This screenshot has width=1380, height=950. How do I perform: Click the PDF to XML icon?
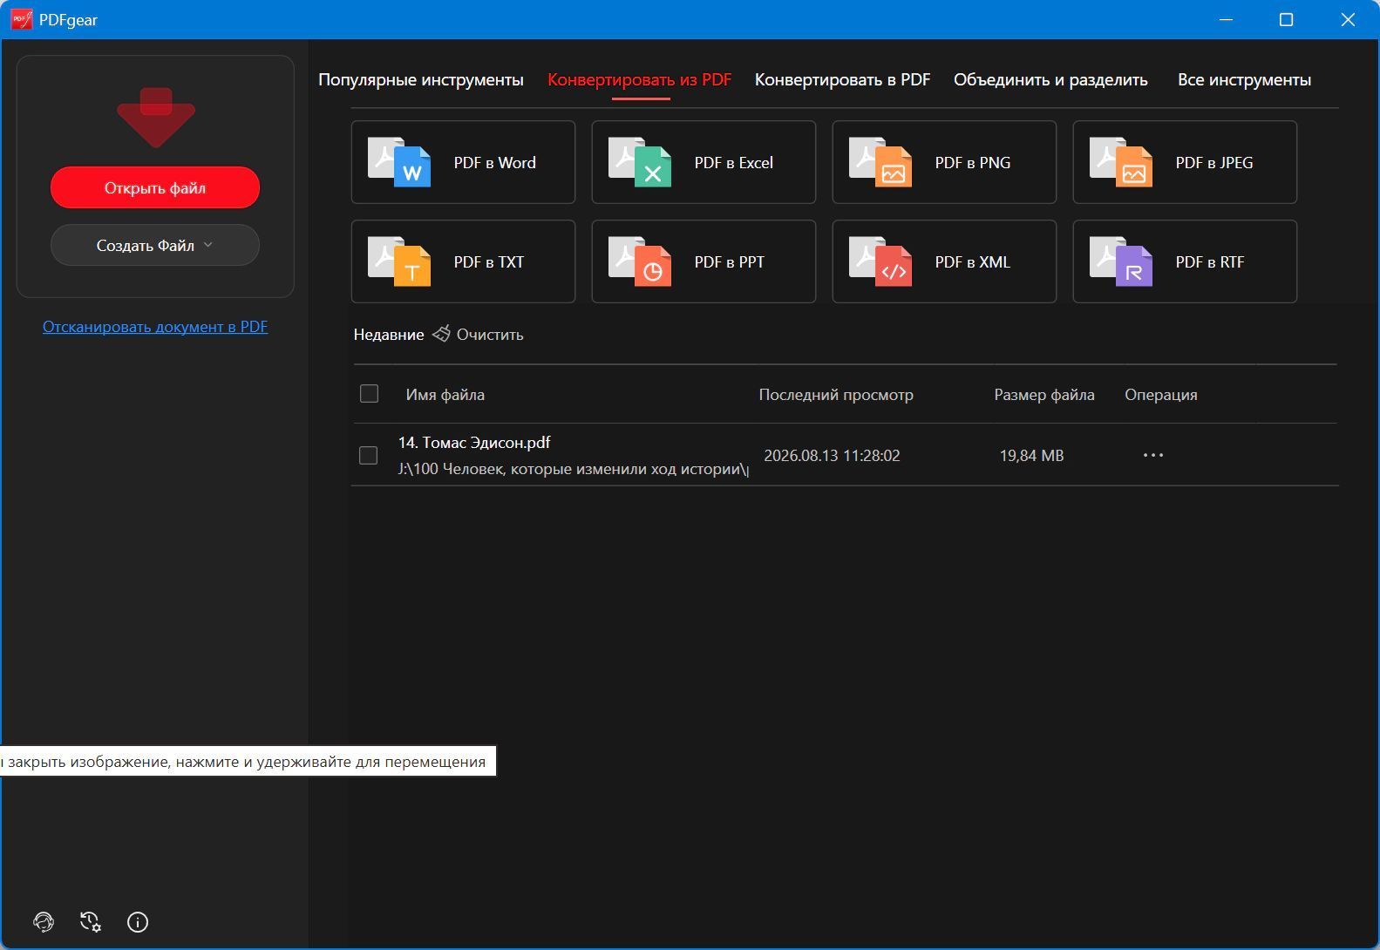tap(880, 261)
